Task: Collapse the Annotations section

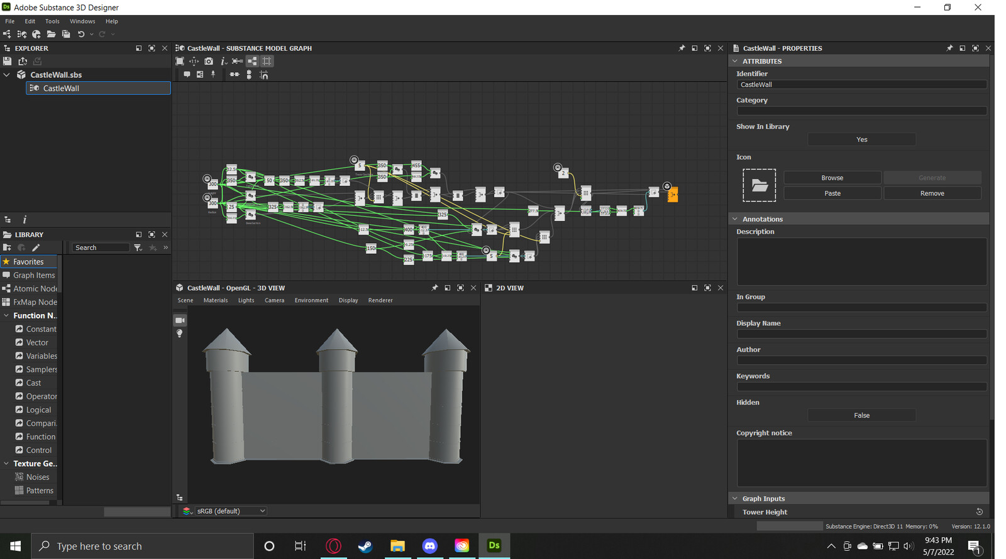Action: tap(734, 219)
